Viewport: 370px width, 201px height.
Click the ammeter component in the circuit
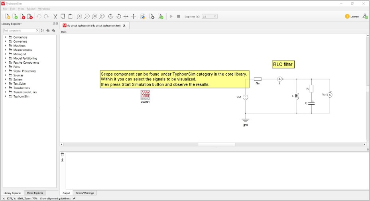[279, 79]
